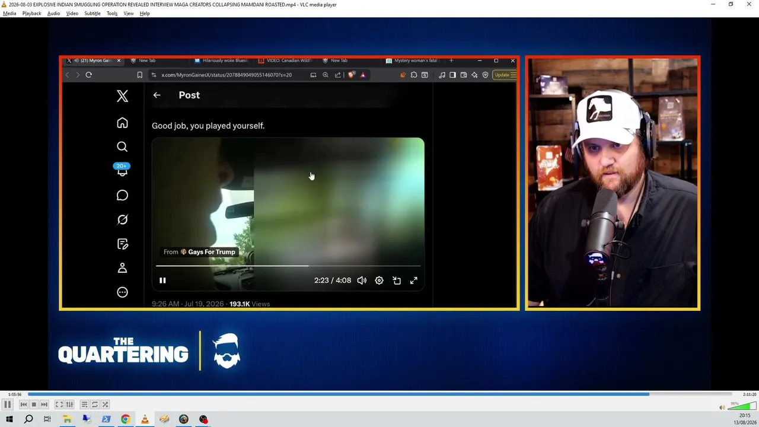Image resolution: width=759 pixels, height=427 pixels.
Task: Open the Playback menu
Action: (32, 13)
